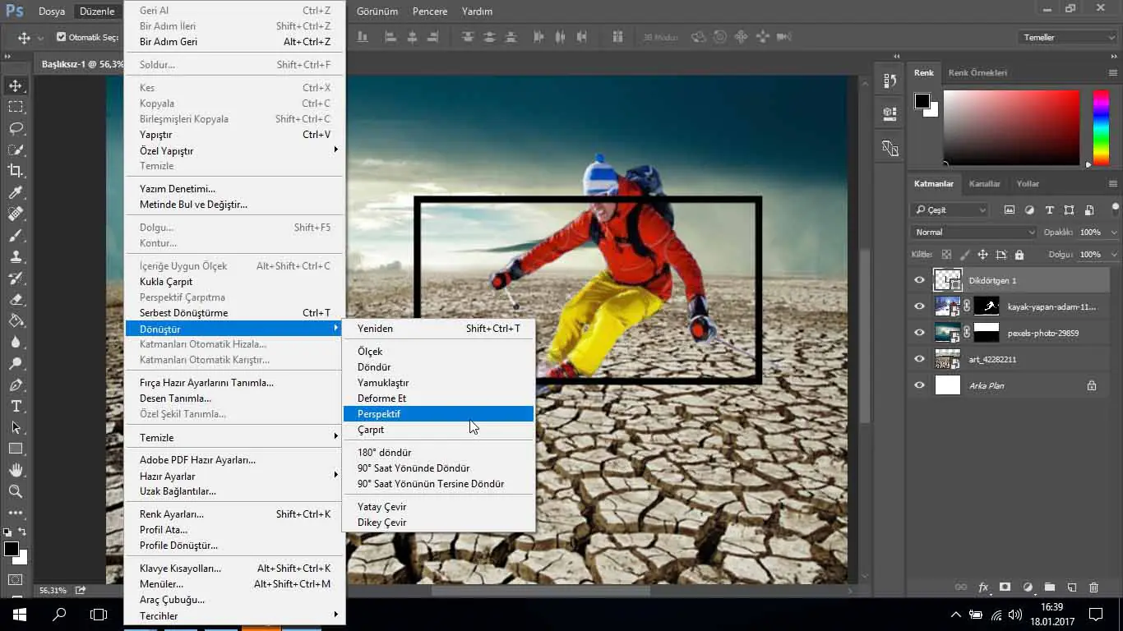1123x631 pixels.
Task: Hide the Dikdörtgen 1 layer
Action: pyautogui.click(x=919, y=280)
